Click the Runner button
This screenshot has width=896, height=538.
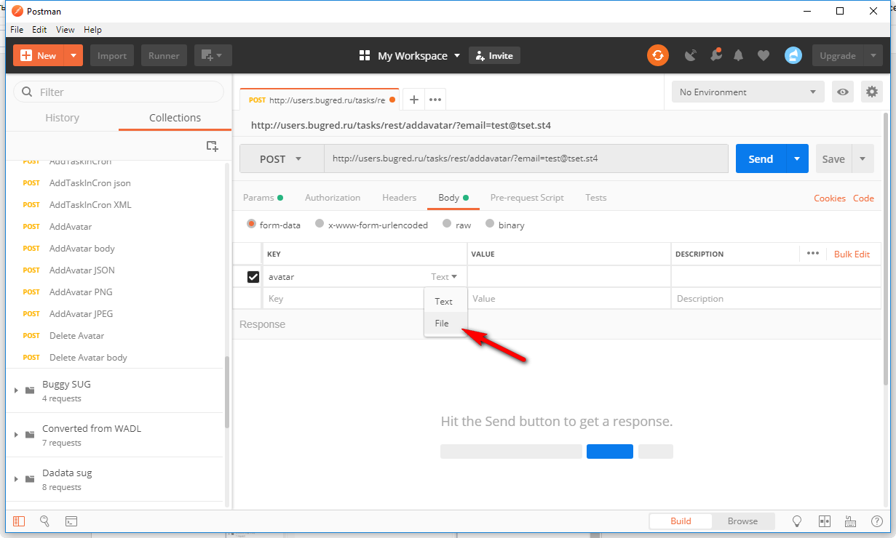click(164, 55)
